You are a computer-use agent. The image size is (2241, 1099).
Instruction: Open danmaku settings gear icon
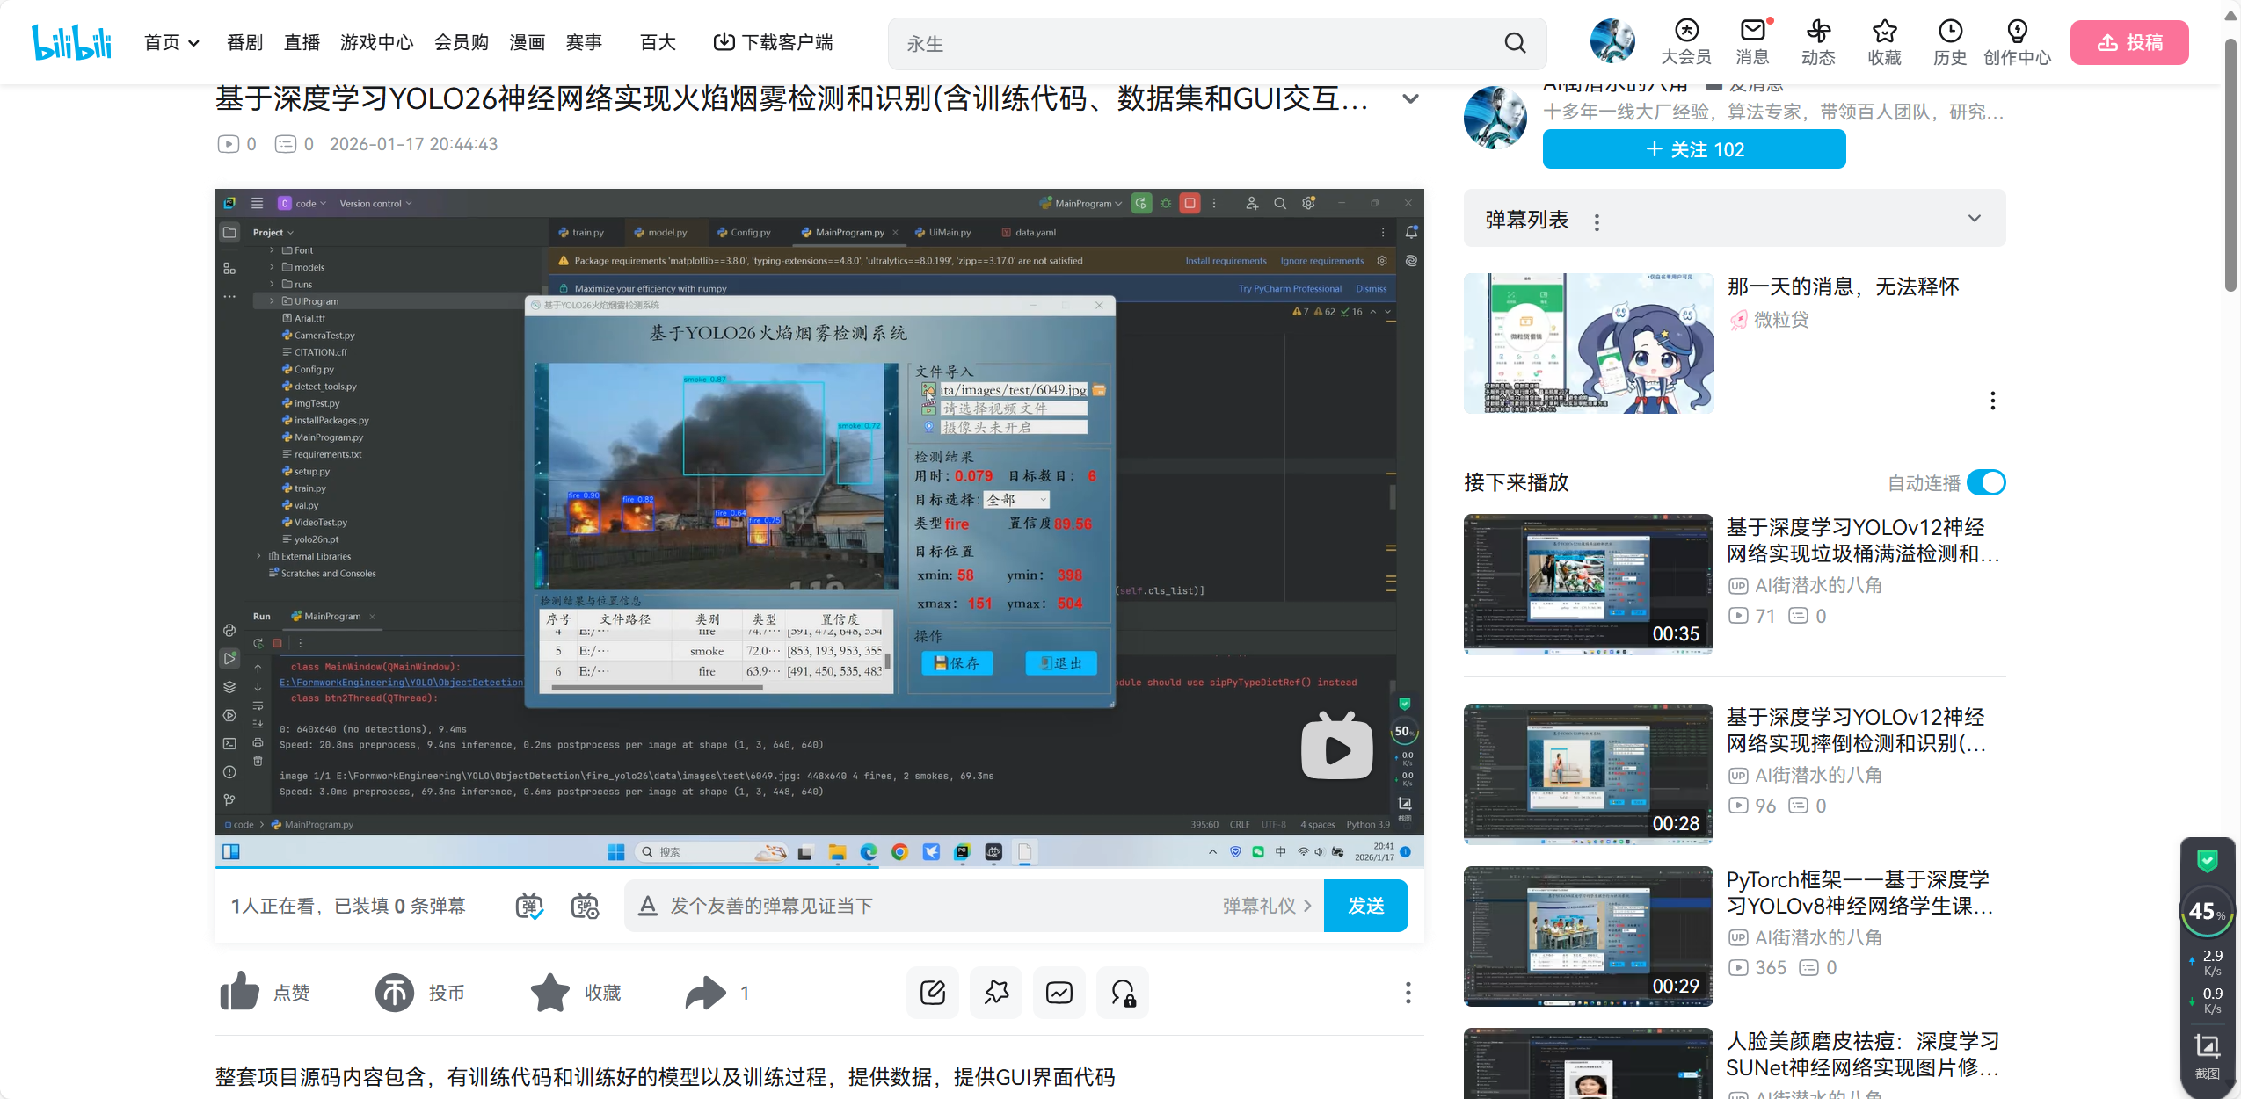point(586,906)
